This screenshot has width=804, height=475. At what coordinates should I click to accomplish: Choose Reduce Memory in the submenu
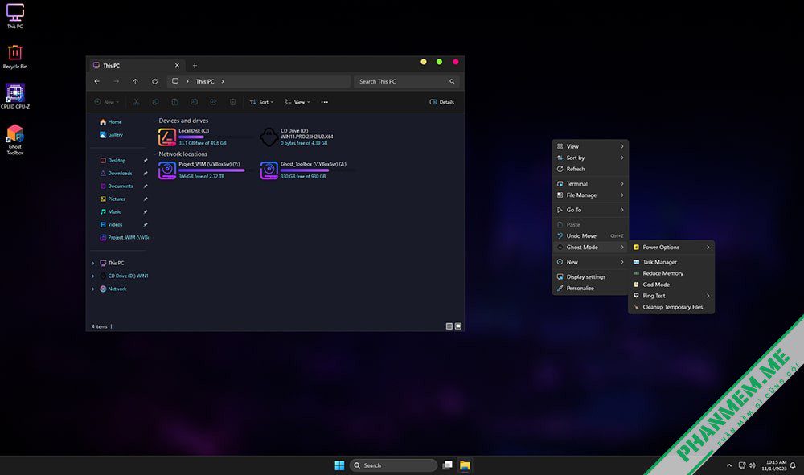[x=671, y=273]
